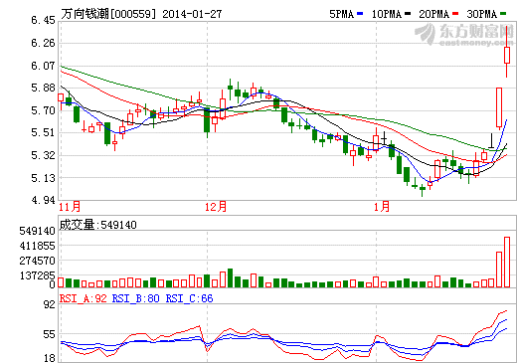Click the green color mark beside 30PMA
This screenshot has width=517, height=363.
click(x=503, y=14)
